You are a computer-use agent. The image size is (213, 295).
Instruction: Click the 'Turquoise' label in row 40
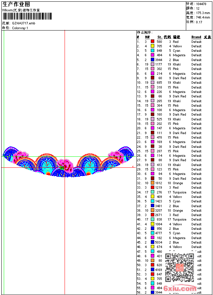point(179,220)
